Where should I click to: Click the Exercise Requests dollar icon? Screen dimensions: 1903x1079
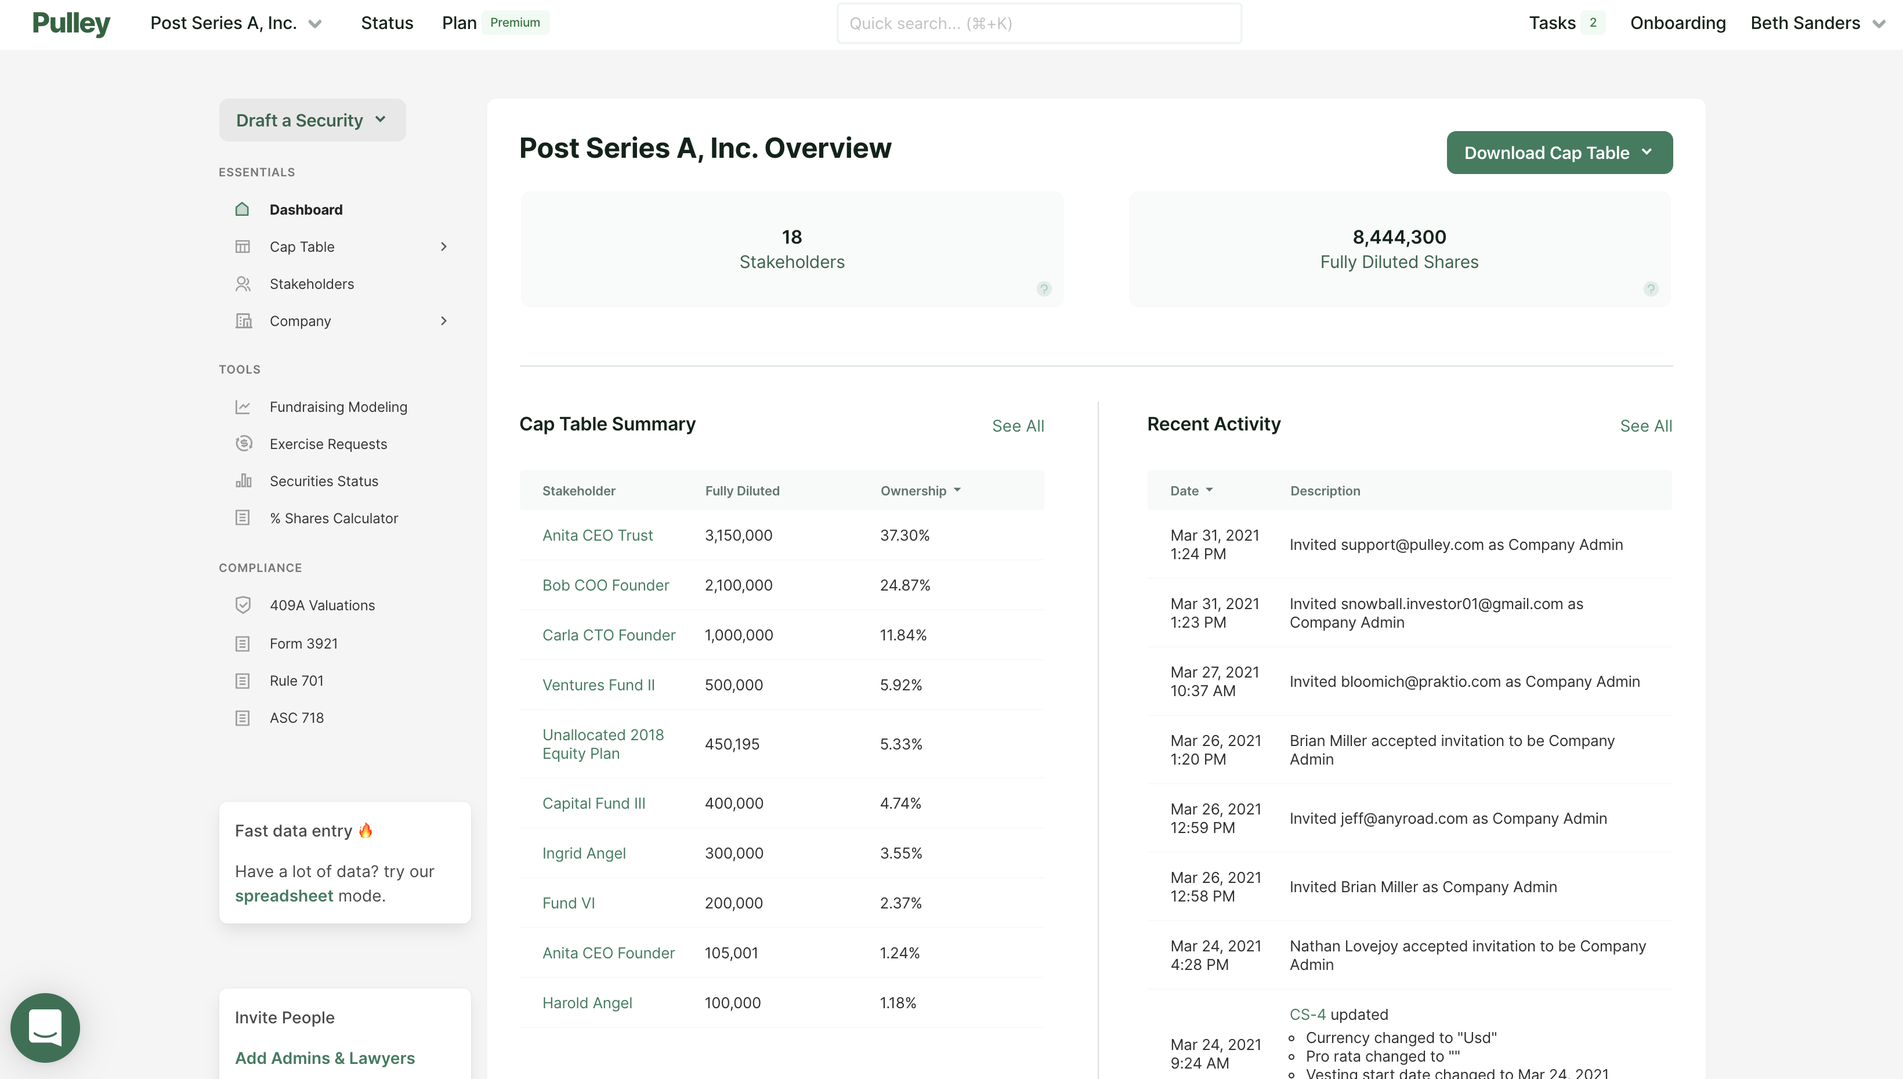[x=243, y=444]
